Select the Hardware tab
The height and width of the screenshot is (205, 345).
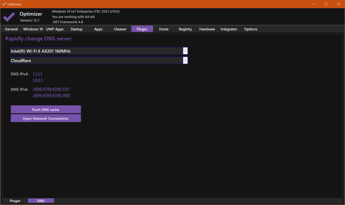[207, 29]
